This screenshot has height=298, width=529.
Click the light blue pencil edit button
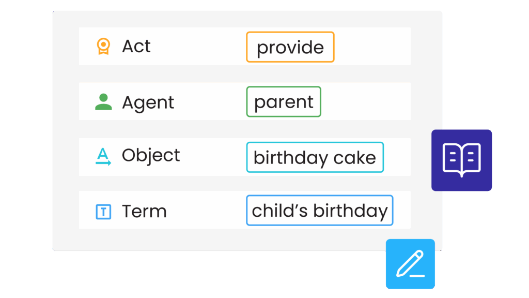(x=410, y=264)
